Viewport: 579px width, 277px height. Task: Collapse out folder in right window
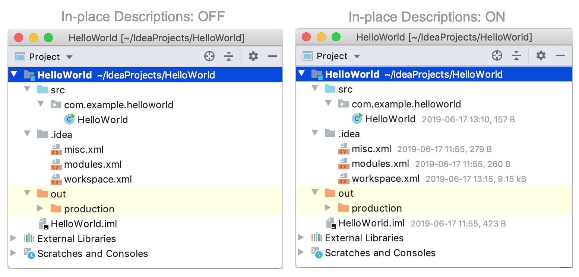pos(315,193)
